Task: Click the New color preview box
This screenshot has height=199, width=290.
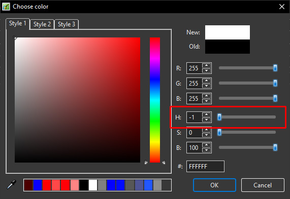Action: (228, 32)
